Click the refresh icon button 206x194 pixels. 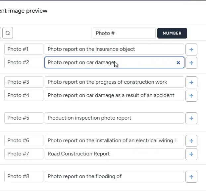tap(8, 33)
